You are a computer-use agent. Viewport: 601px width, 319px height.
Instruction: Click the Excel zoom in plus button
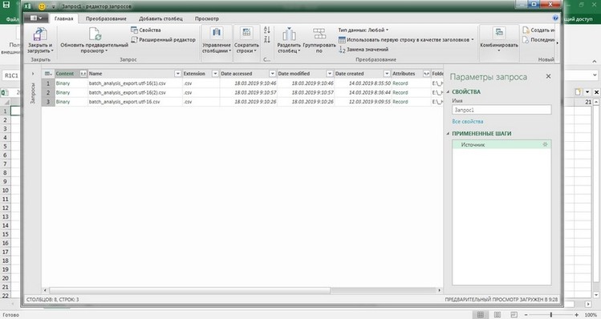click(576, 314)
